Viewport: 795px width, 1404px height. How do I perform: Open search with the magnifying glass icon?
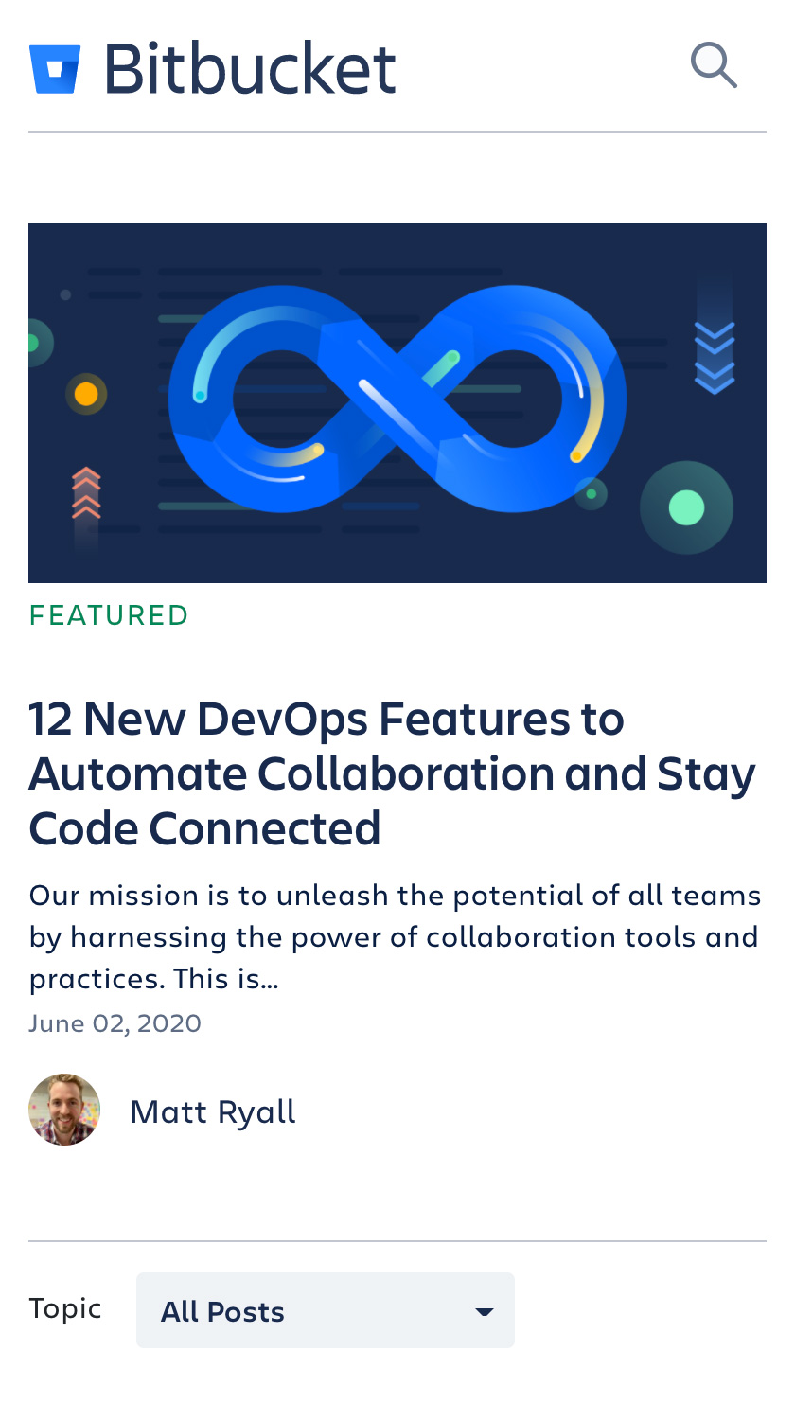[x=714, y=65]
